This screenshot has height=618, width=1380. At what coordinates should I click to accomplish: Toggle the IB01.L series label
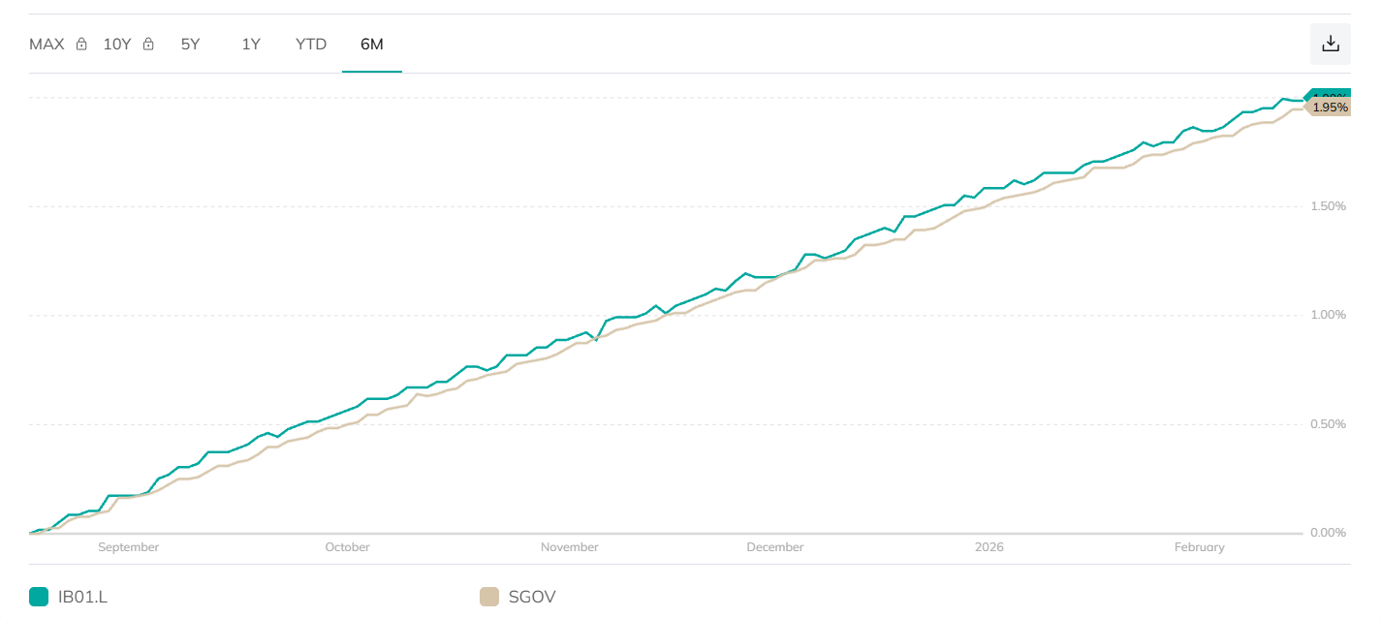[82, 597]
